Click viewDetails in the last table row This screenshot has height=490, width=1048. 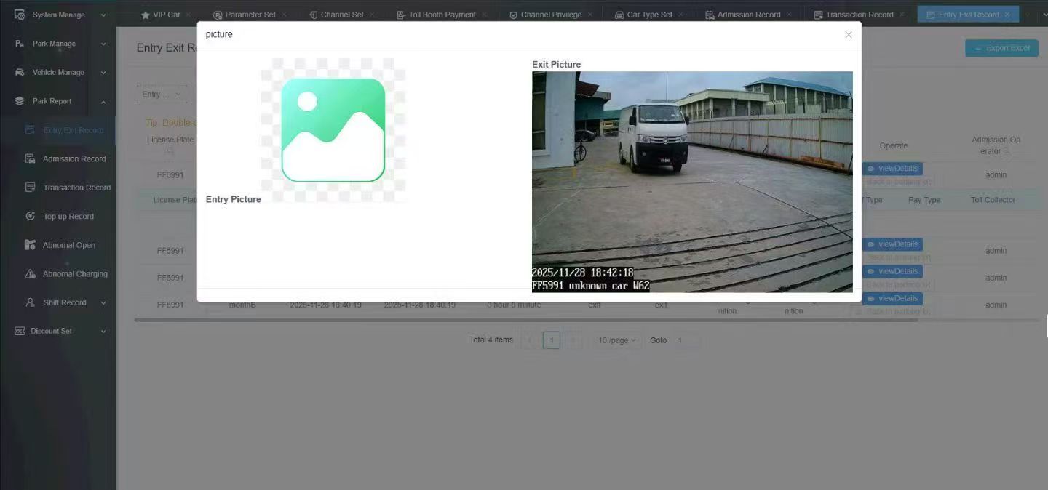(x=892, y=299)
